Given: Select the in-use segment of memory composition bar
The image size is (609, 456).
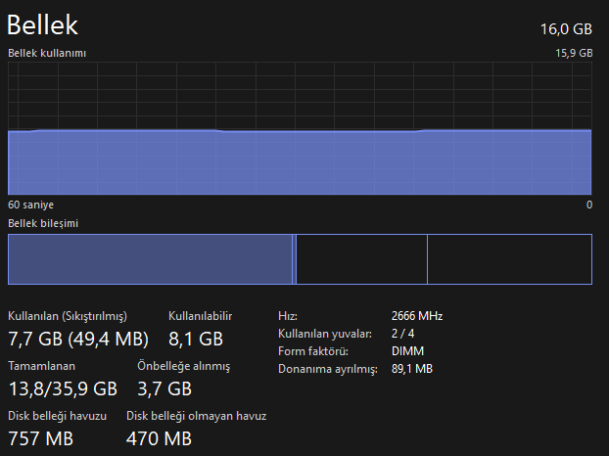Looking at the screenshot, I should click(150, 259).
